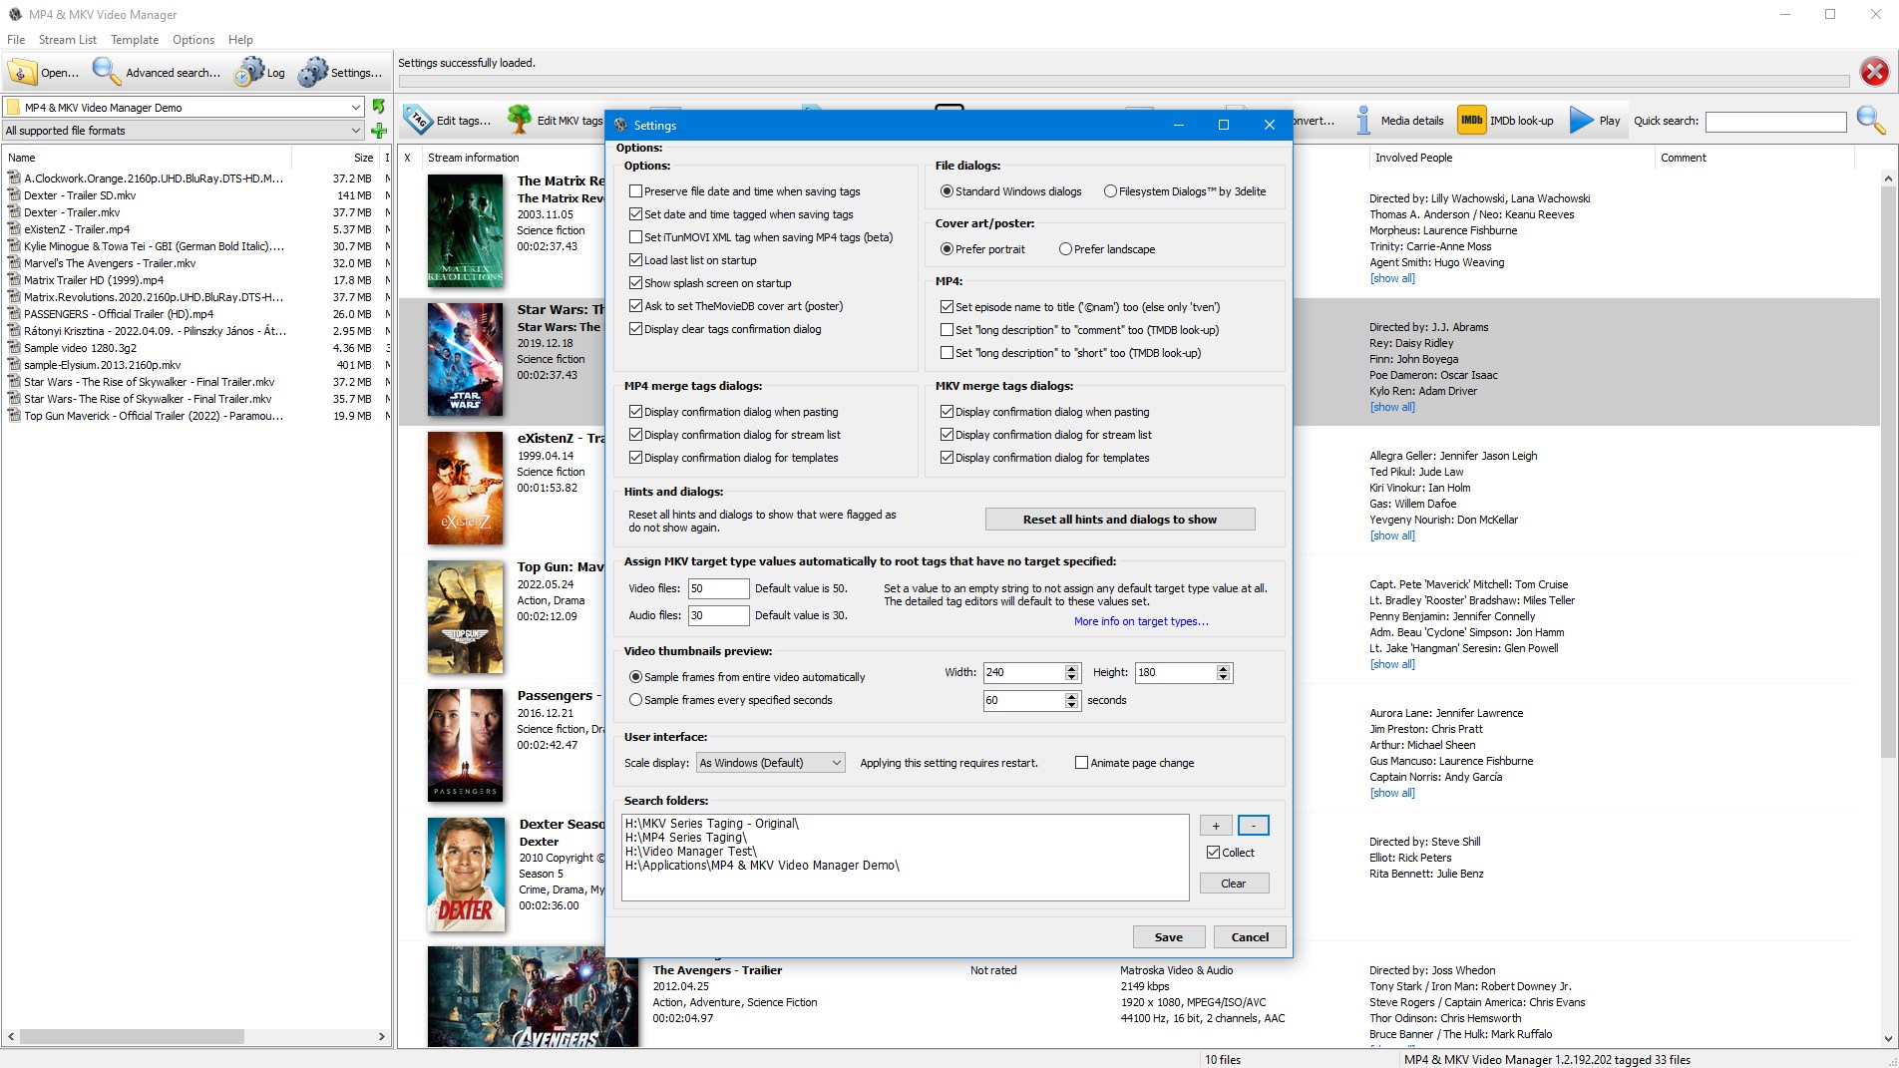Sort file list by Size column header

(x=363, y=158)
